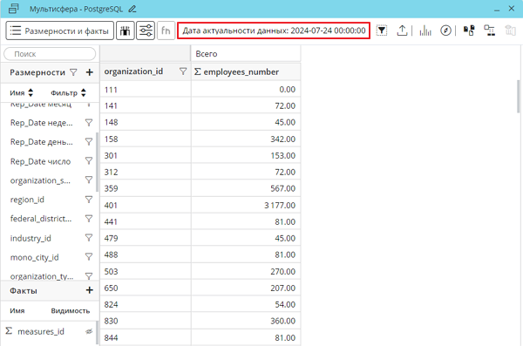Click the Всего total header cell
This screenshot has height=346, width=523.
[246, 54]
